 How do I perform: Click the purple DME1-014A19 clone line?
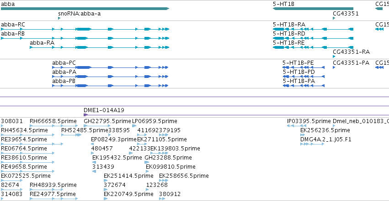point(236,115)
